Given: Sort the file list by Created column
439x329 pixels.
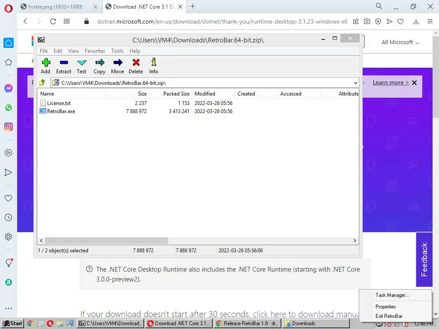Looking at the screenshot, I should [256, 94].
